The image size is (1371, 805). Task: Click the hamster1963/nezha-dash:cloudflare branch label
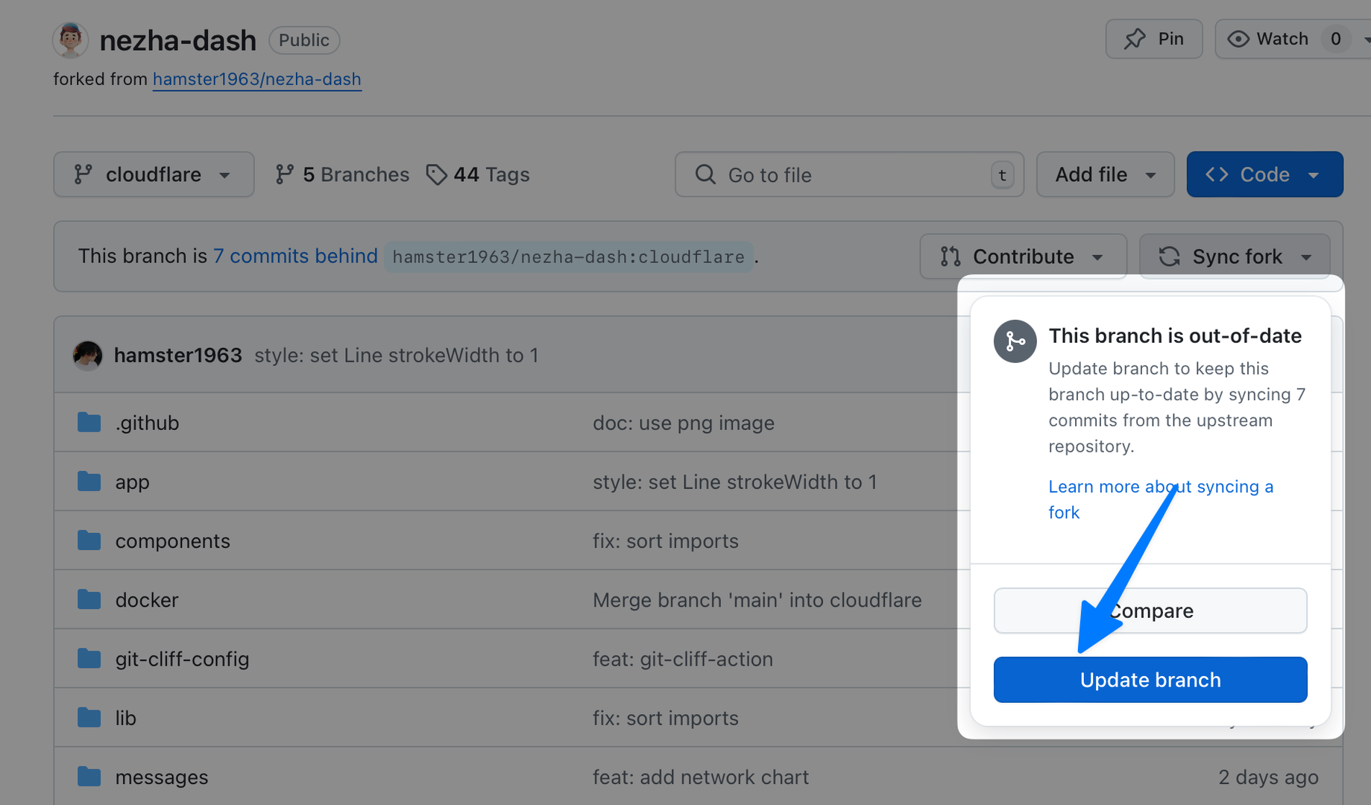click(x=568, y=256)
